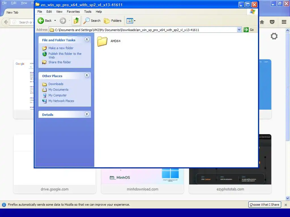Click Firefox back arrow button
Viewport: 290px width, 217px height.
point(6,22)
